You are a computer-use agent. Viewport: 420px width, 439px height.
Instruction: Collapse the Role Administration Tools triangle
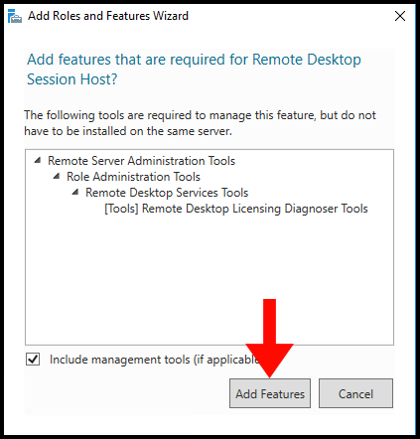pos(57,177)
